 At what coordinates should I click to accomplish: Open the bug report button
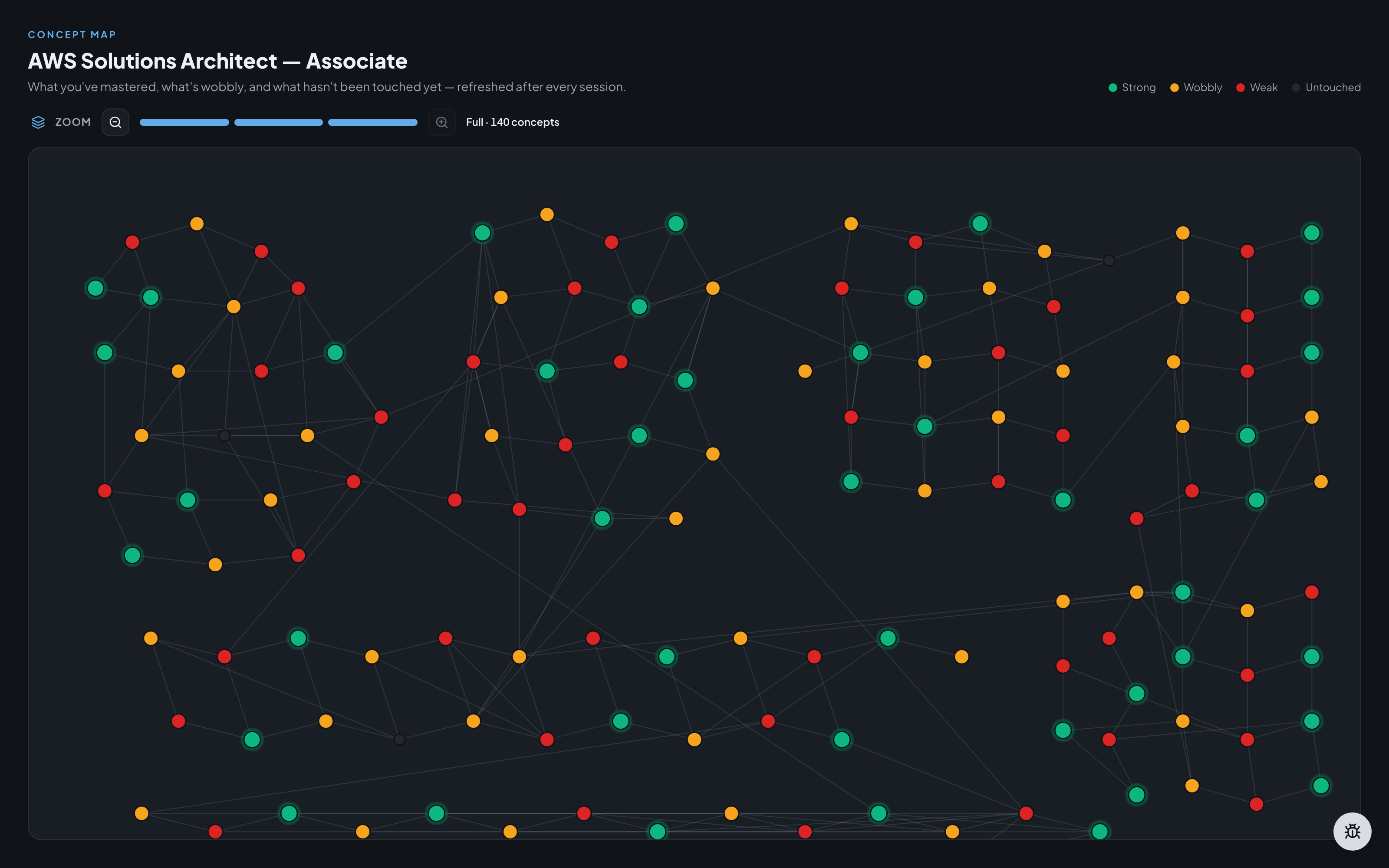(x=1352, y=831)
